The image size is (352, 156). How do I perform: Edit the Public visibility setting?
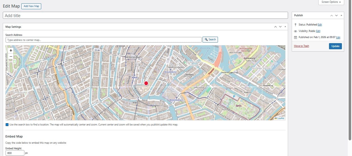pos(318,31)
